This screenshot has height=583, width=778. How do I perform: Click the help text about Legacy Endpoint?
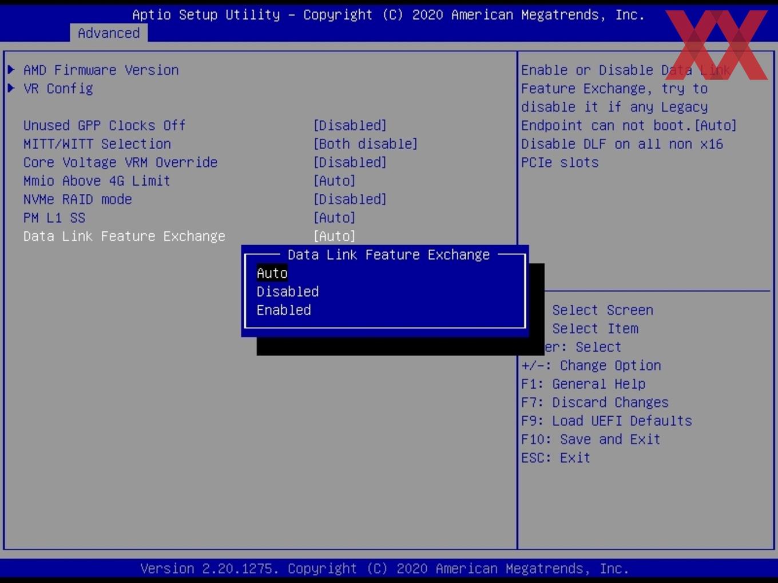pyautogui.click(x=629, y=116)
